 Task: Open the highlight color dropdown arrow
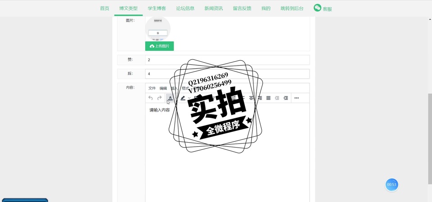[x=189, y=98]
